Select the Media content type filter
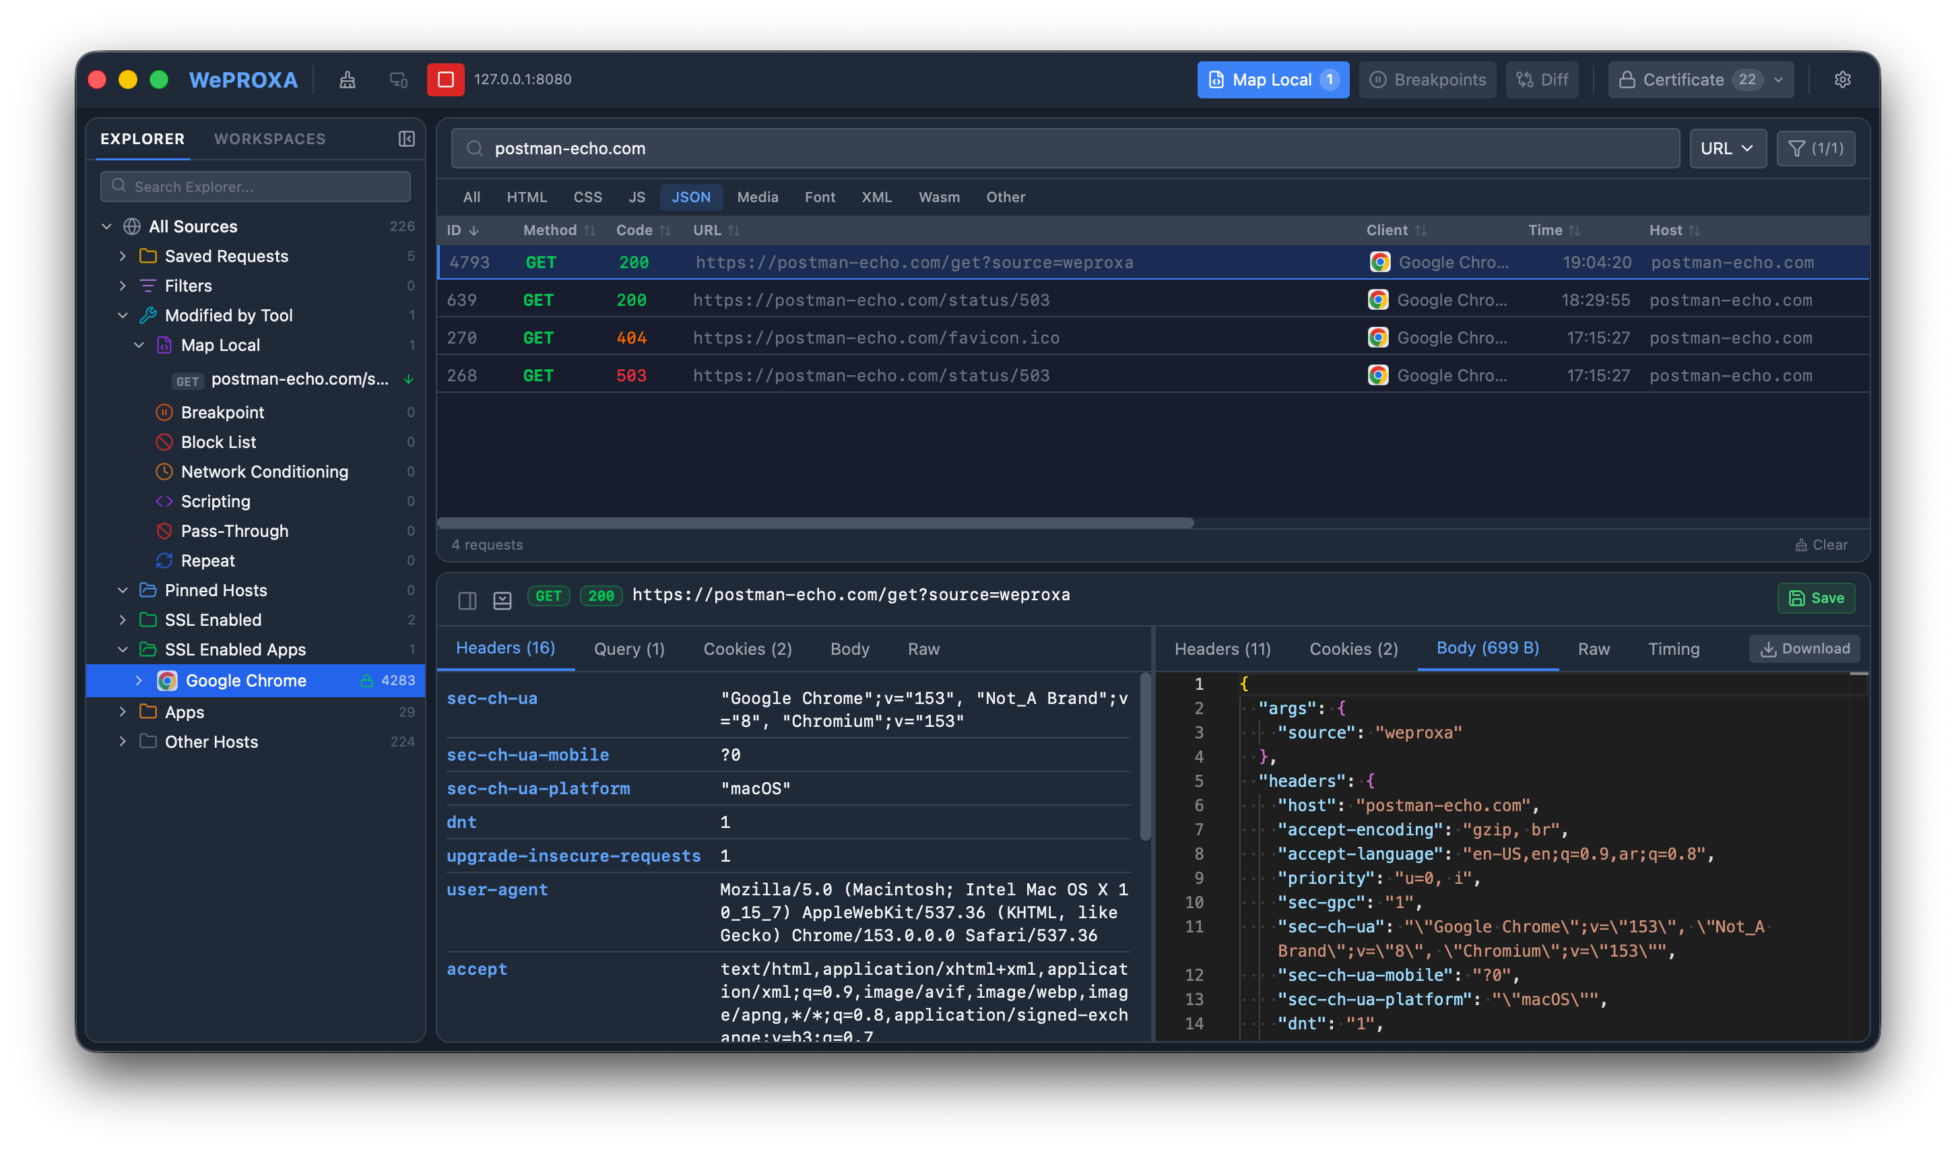Screen dimensions: 1956x1152 click(x=757, y=197)
